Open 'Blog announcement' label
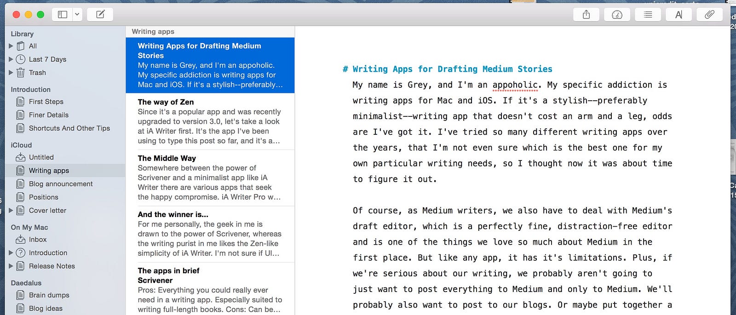The image size is (736, 315). (61, 184)
